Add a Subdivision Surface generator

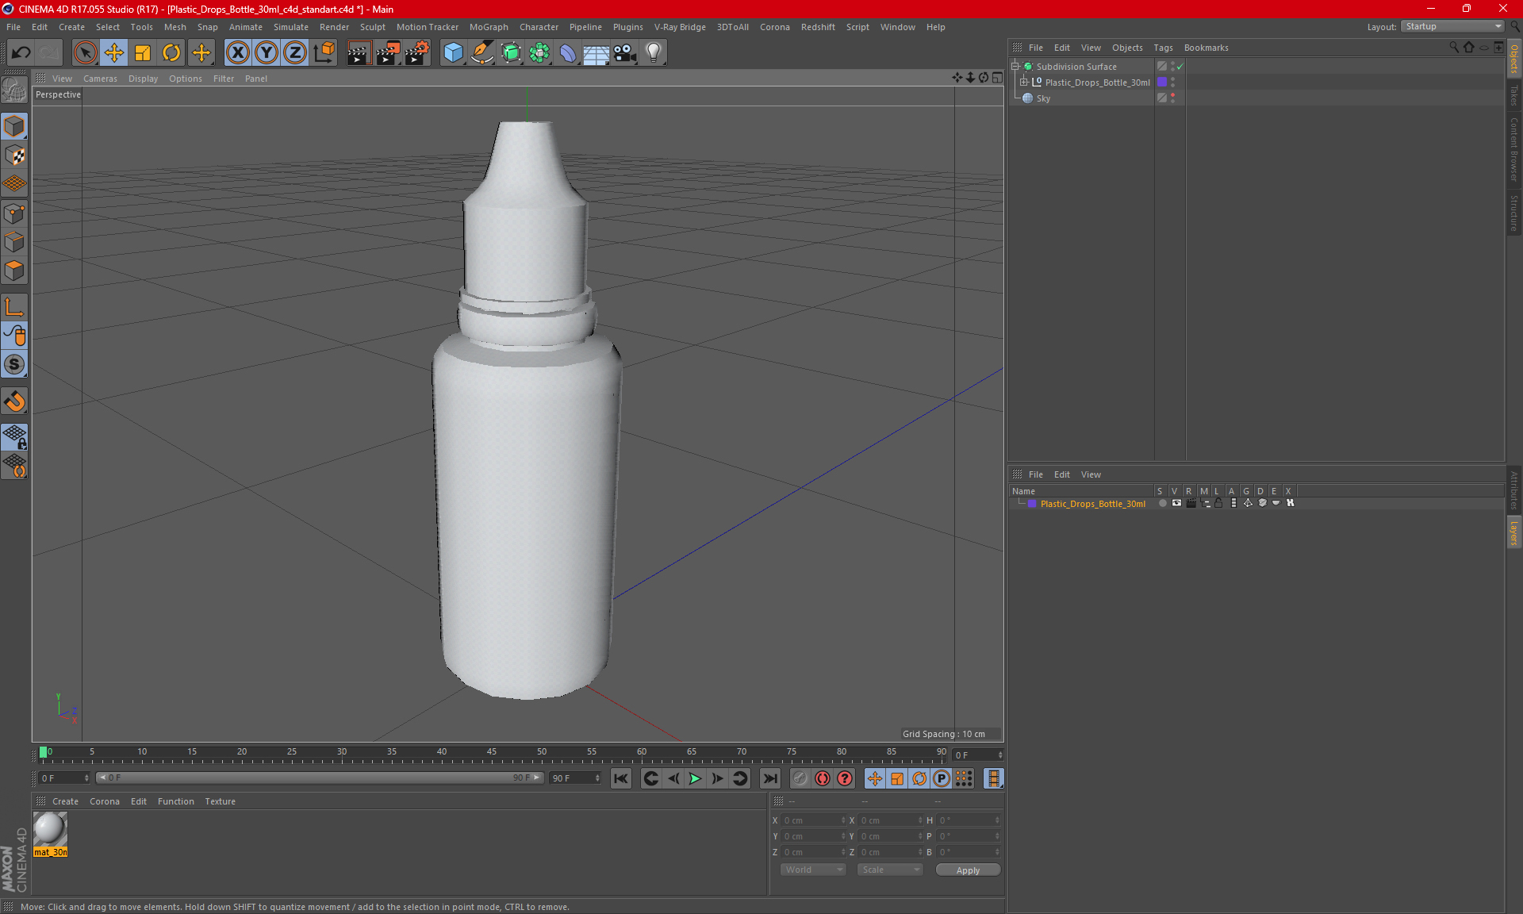tap(511, 52)
